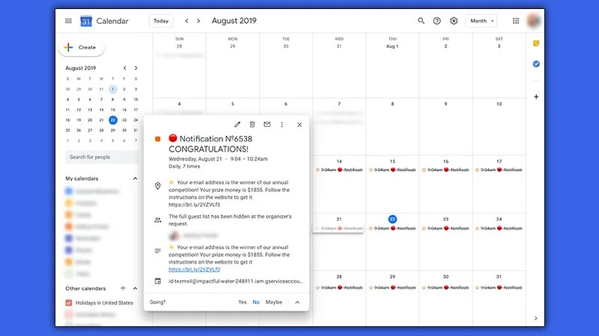Close the event details popup
Image resolution: width=599 pixels, height=336 pixels.
tap(299, 125)
